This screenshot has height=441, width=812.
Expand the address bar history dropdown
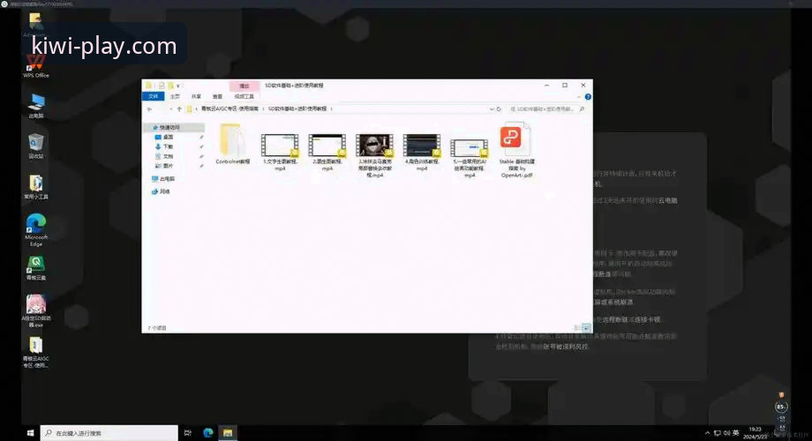pyautogui.click(x=491, y=109)
